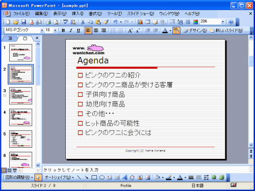Open Print Preview
The height and width of the screenshot is (191, 255).
pos(56,22)
